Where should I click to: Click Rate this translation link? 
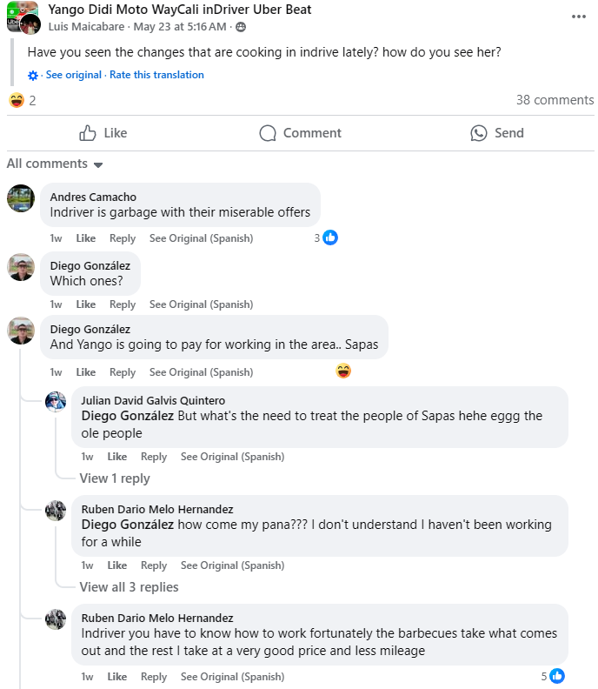coord(156,75)
